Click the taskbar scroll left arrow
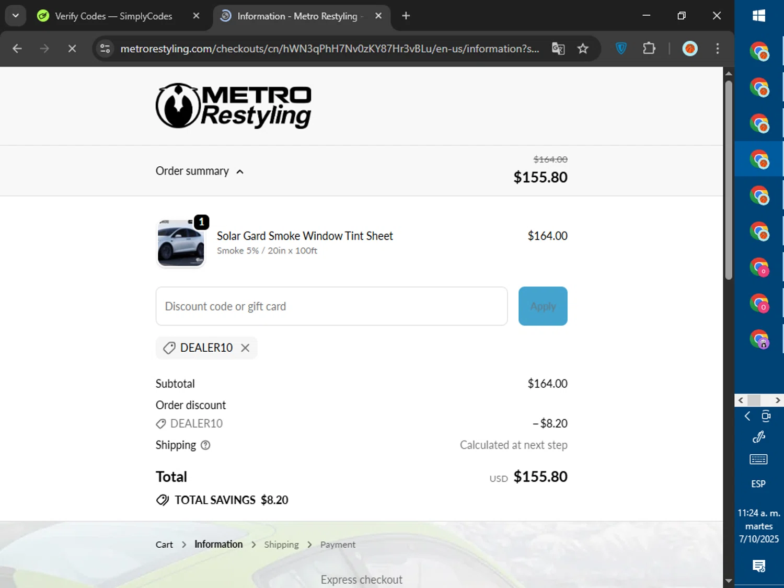 tap(741, 400)
